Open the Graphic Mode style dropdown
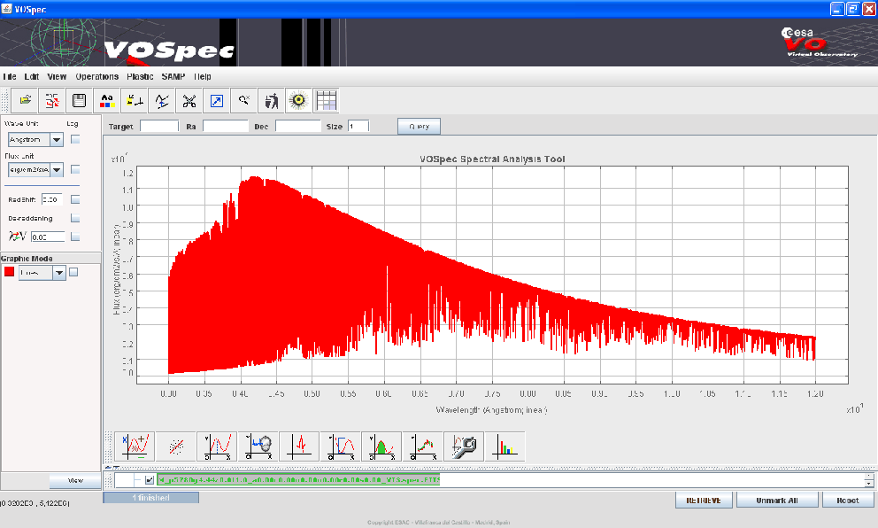This screenshot has height=528, width=878. pyautogui.click(x=60, y=273)
